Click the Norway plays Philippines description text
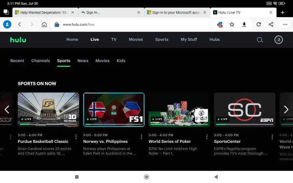The image size is (293, 183). pyautogui.click(x=110, y=151)
